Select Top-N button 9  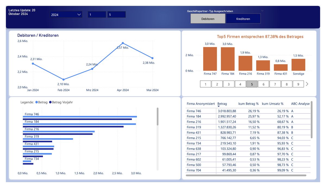(x=298, y=84)
